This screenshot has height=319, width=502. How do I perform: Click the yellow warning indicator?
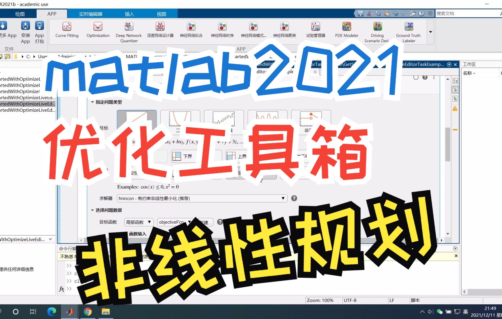click(x=455, y=109)
